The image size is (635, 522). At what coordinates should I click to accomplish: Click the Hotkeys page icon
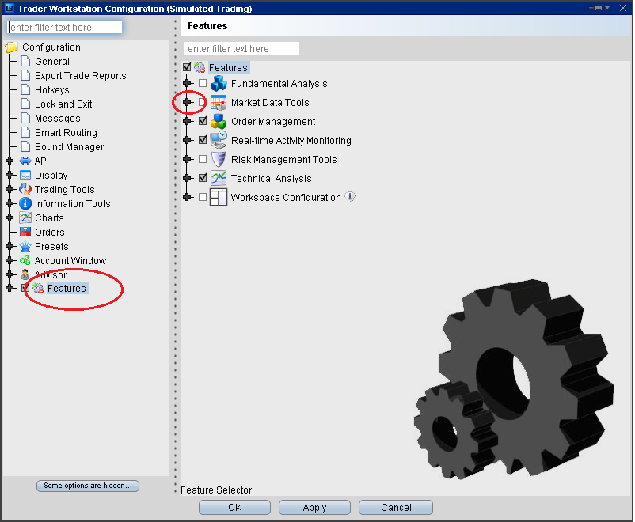tap(25, 89)
